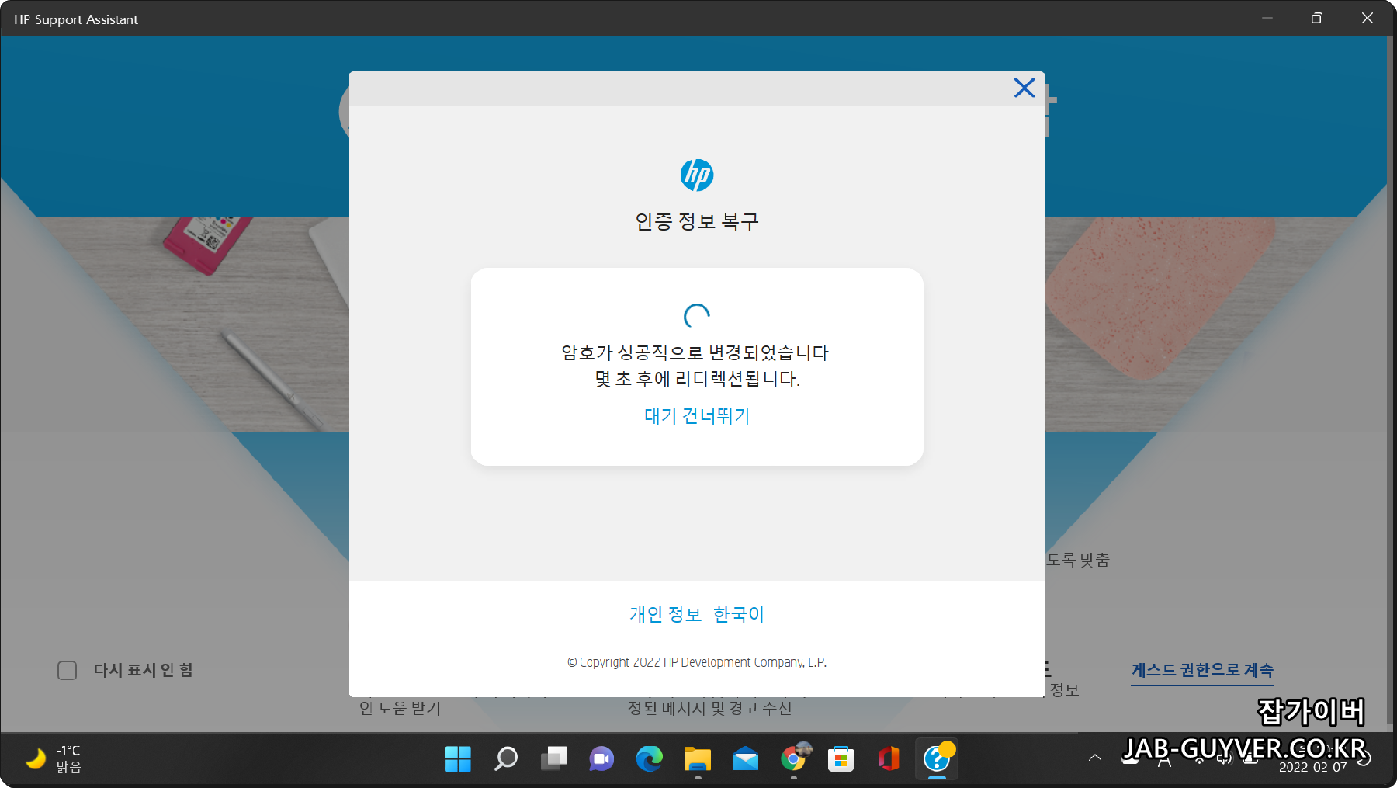Check the 다시 표시 안 함 checkbox
The image size is (1397, 788).
click(67, 670)
